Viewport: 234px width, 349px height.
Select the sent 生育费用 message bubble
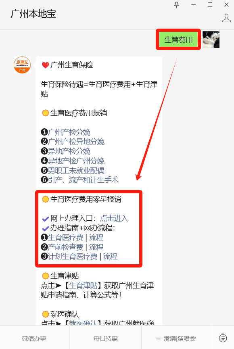pos(178,40)
